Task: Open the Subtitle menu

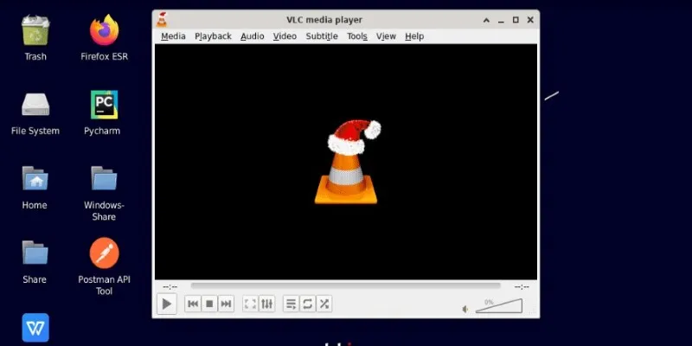Action: [322, 36]
